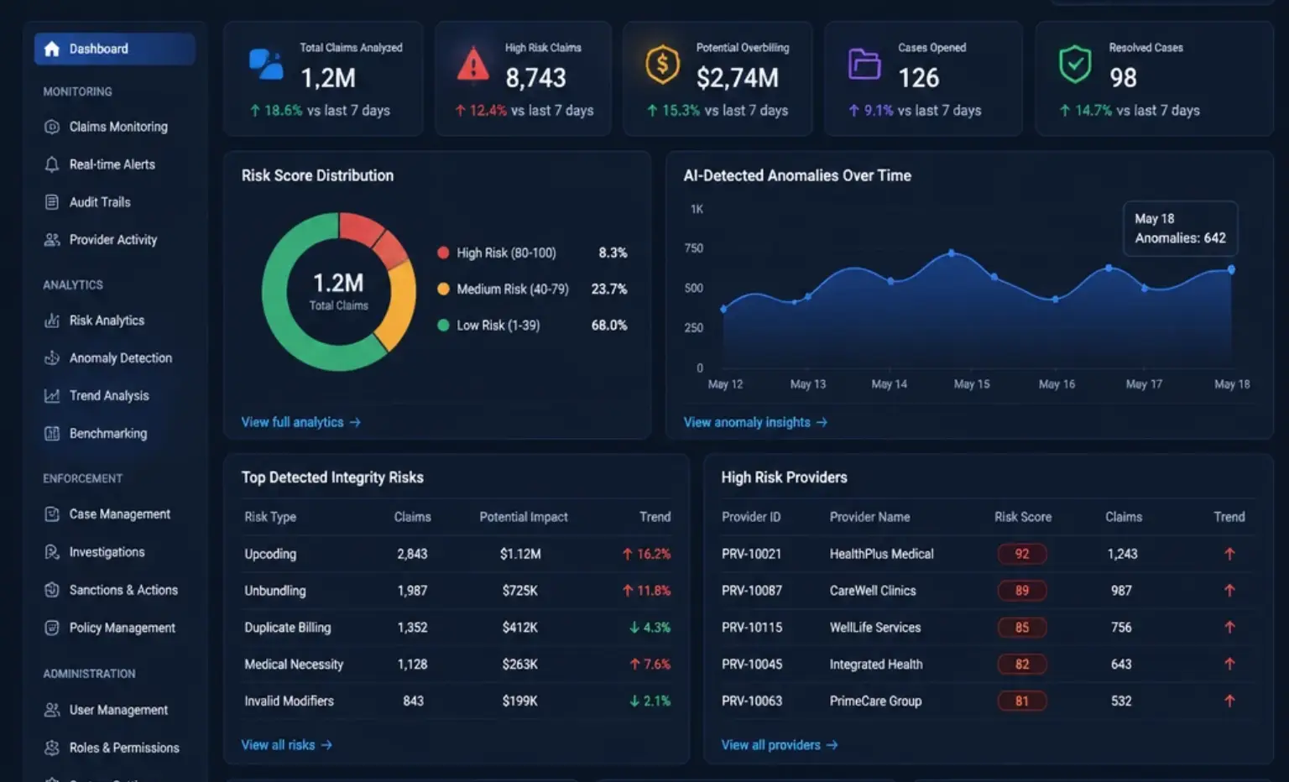This screenshot has width=1289, height=782.
Task: Click the Benchmarking icon
Action: (52, 434)
